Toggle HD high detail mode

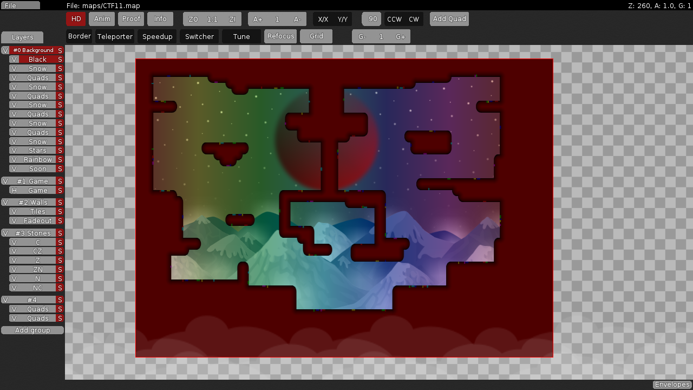pyautogui.click(x=76, y=19)
